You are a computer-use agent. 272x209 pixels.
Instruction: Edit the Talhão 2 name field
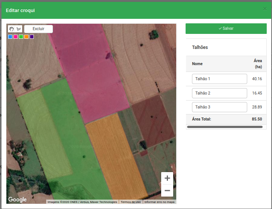coord(219,93)
